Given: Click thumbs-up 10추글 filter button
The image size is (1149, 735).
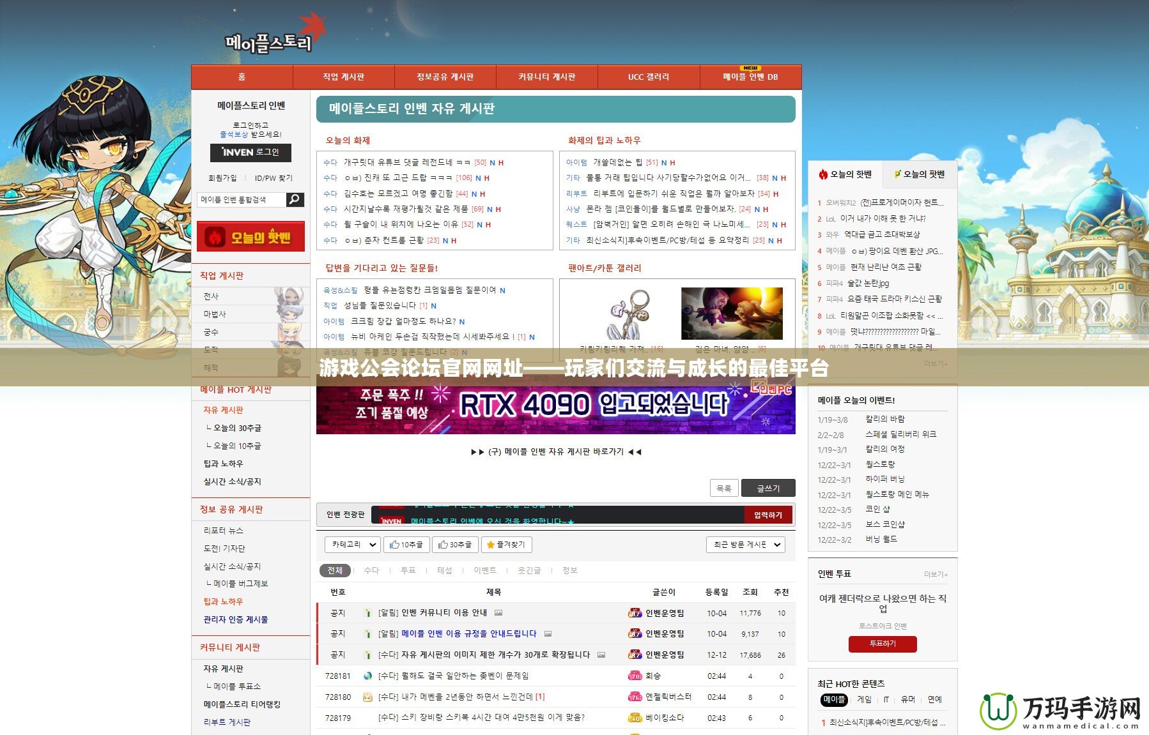Looking at the screenshot, I should tap(406, 545).
